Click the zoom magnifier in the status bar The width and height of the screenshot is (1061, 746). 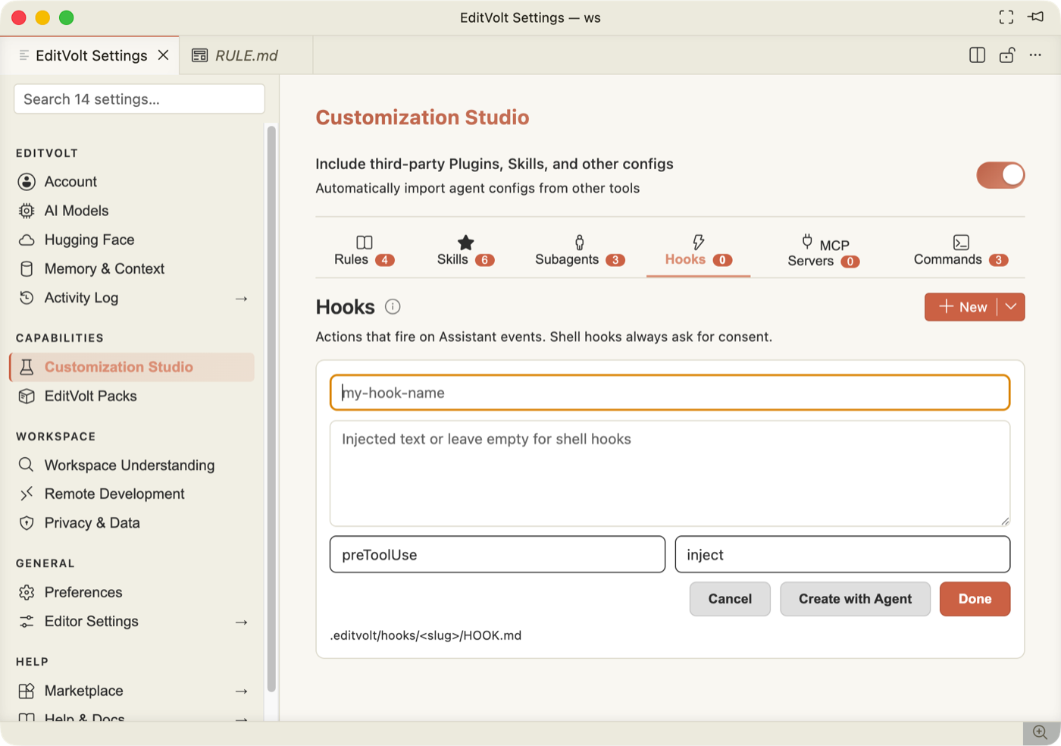pyautogui.click(x=1041, y=732)
